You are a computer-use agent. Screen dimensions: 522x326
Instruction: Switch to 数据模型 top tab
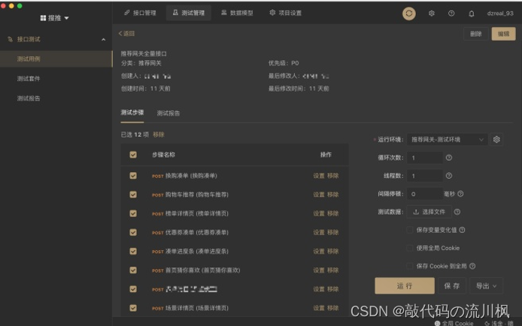pyautogui.click(x=237, y=13)
